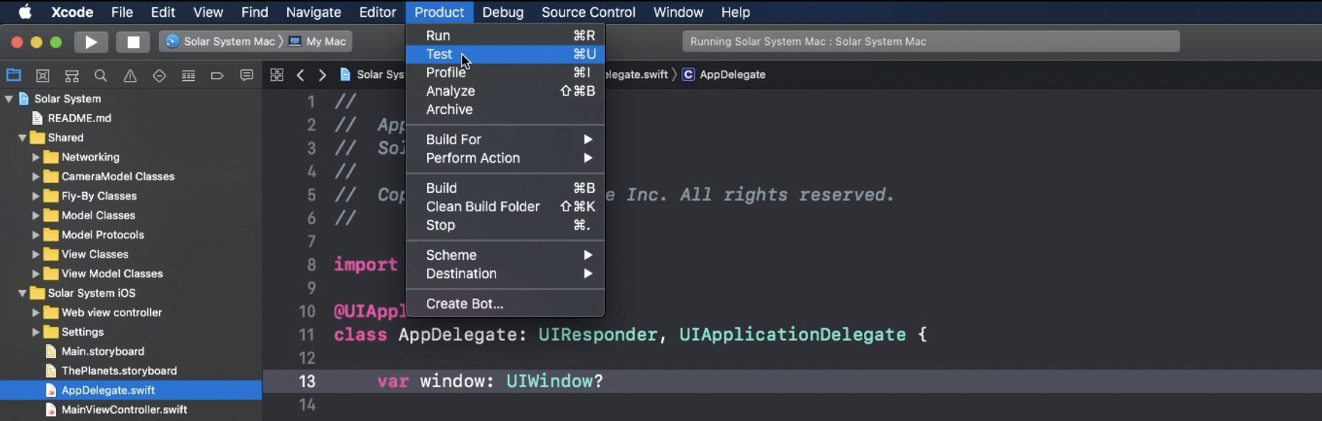The width and height of the screenshot is (1322, 421).
Task: Open the Source Control menu
Action: [588, 12]
